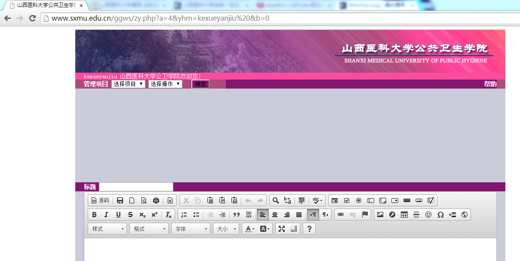Screen dimensions: 520x261
Task: Insert a form button element
Action: tap(407, 200)
